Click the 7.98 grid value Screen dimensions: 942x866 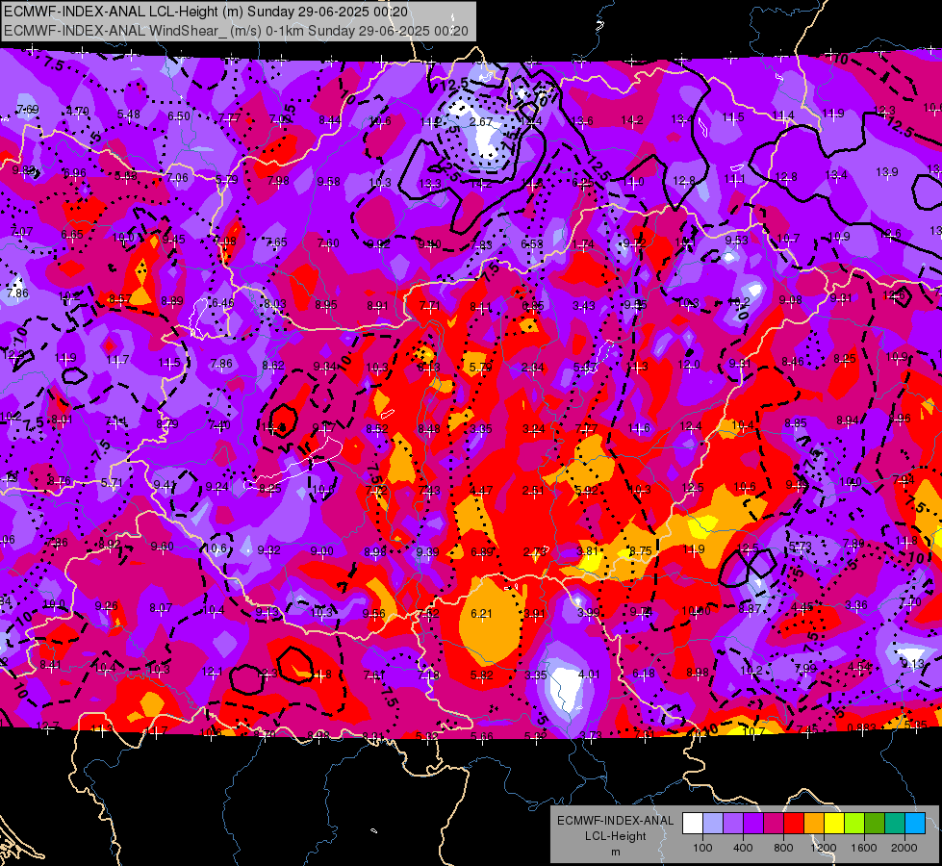(x=278, y=180)
